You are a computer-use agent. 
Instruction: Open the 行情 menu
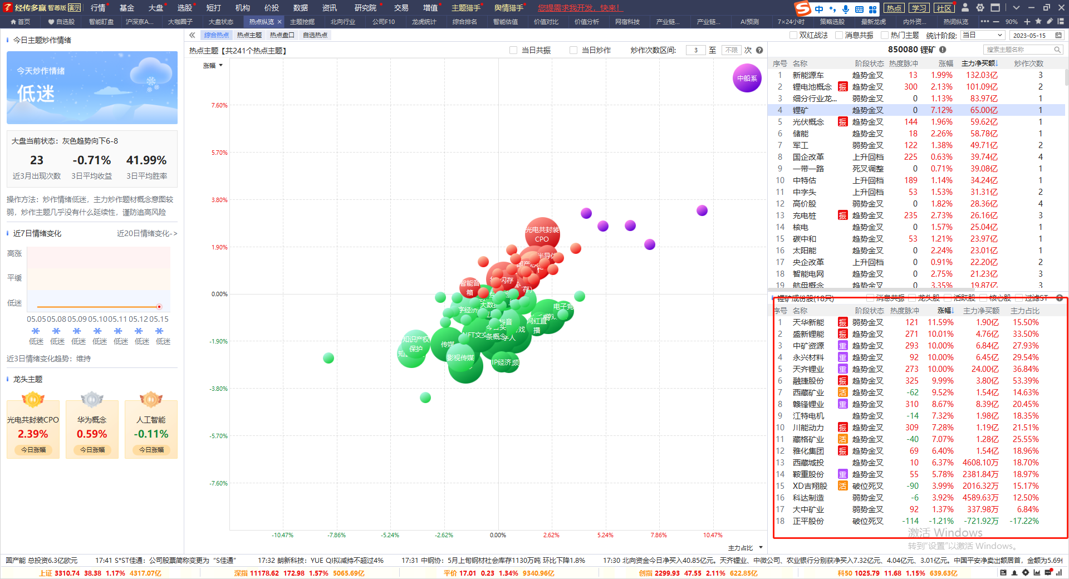(x=98, y=8)
